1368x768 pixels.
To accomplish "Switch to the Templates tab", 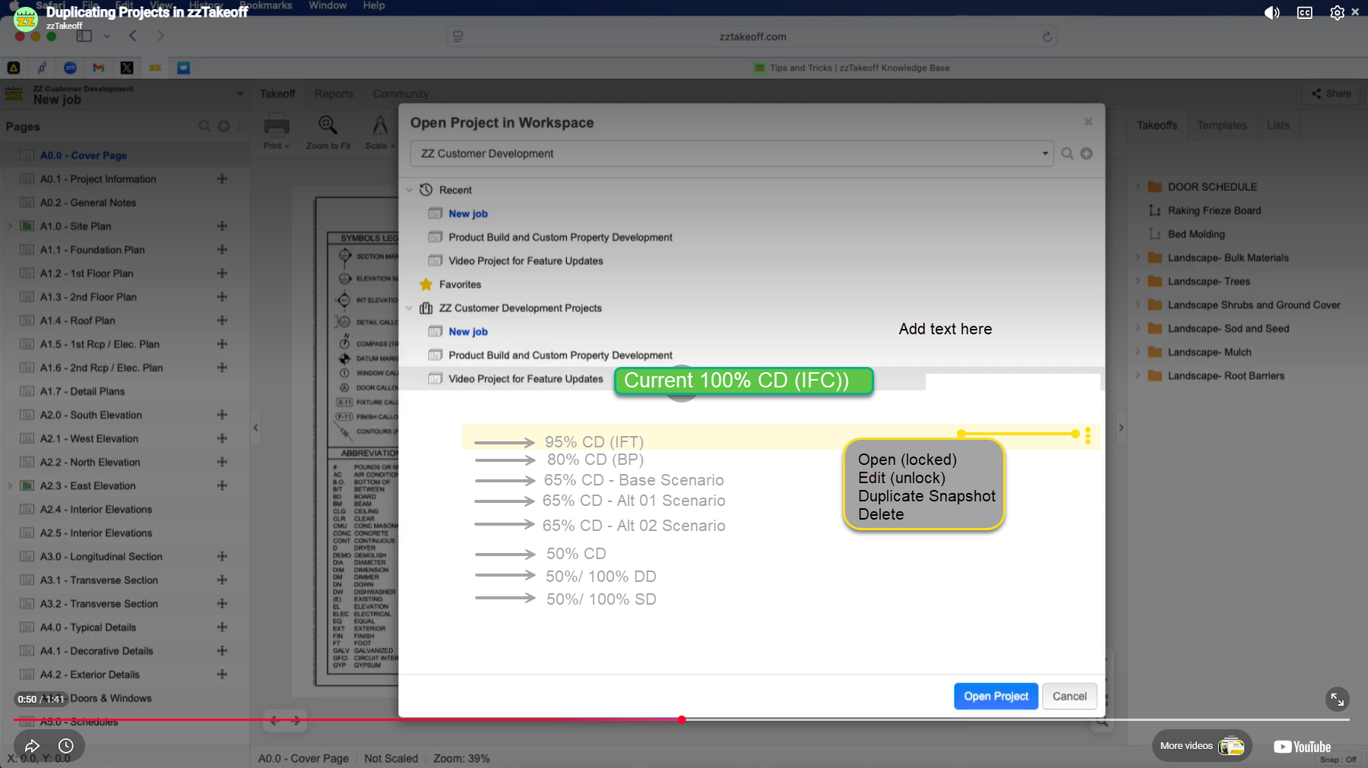I will (1221, 125).
